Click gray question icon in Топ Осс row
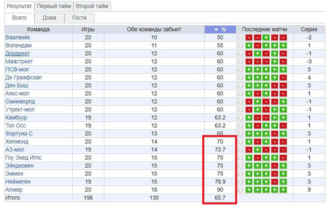Screen dimensions: 329x208 [241, 126]
